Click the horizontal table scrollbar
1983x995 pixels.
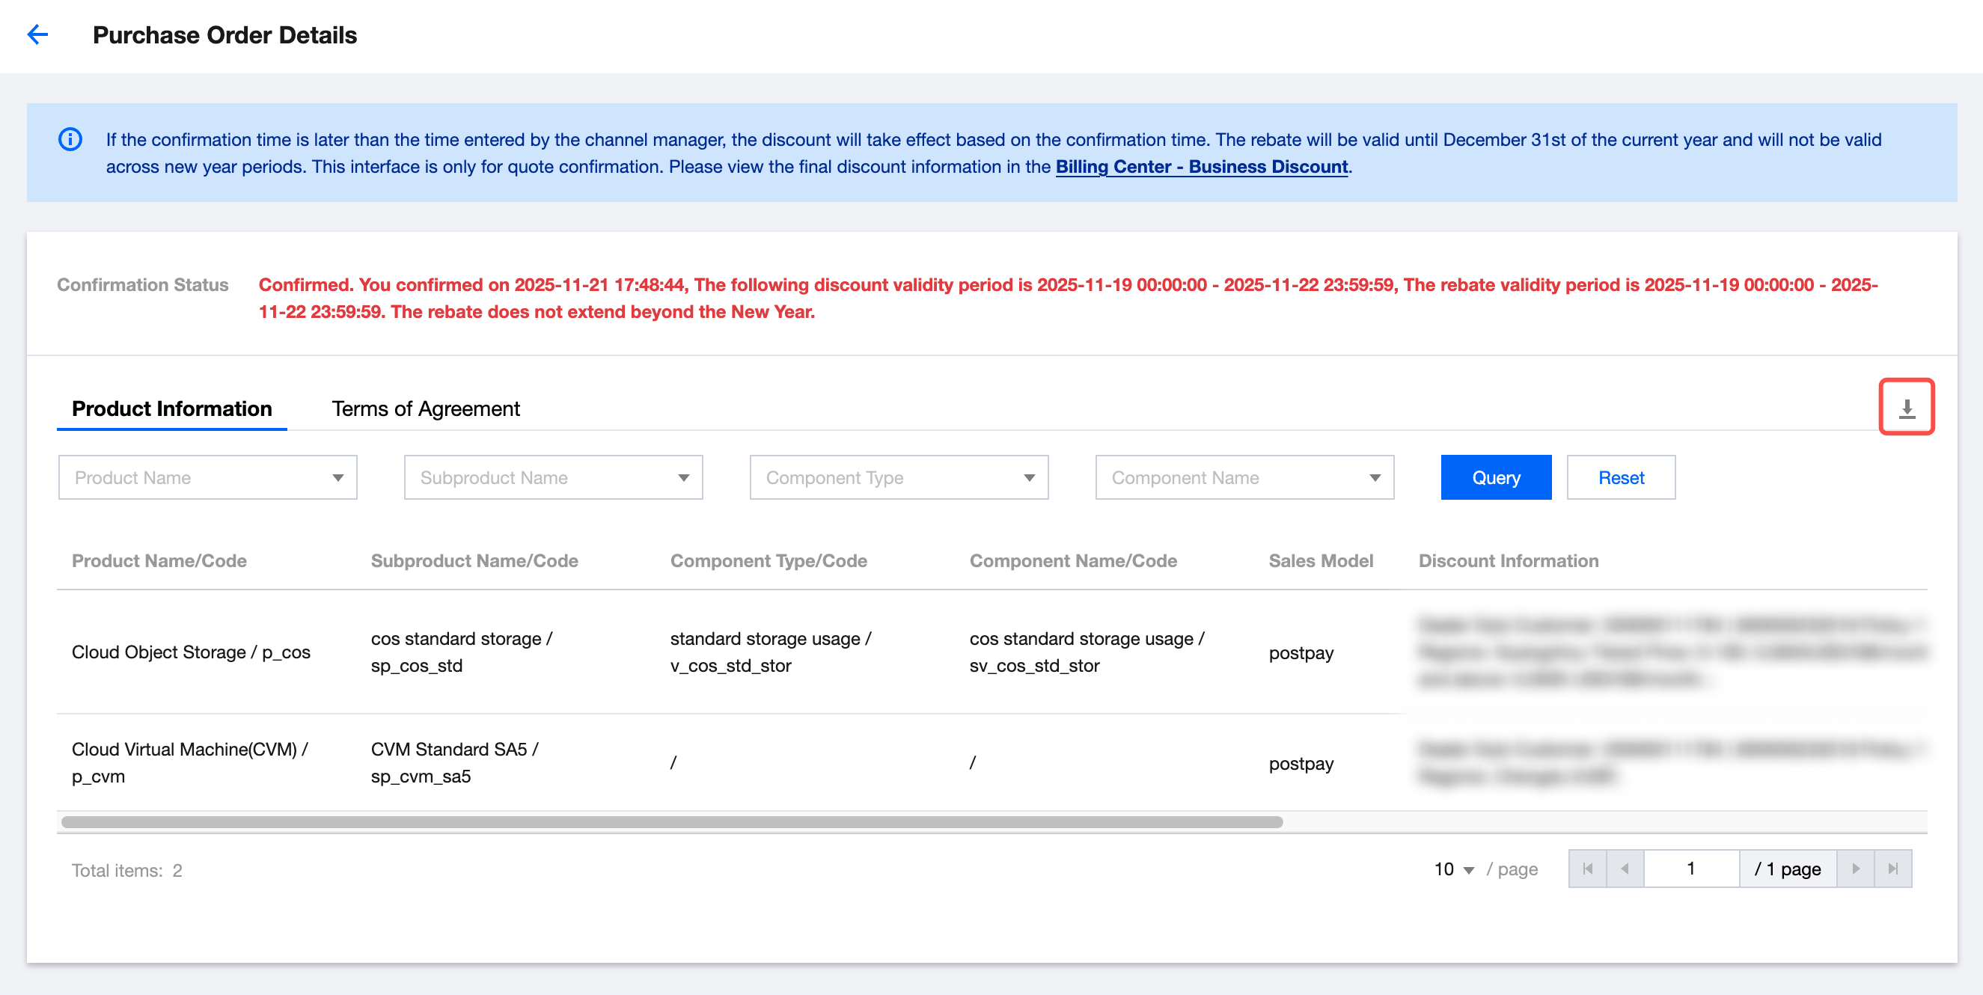pos(671,822)
